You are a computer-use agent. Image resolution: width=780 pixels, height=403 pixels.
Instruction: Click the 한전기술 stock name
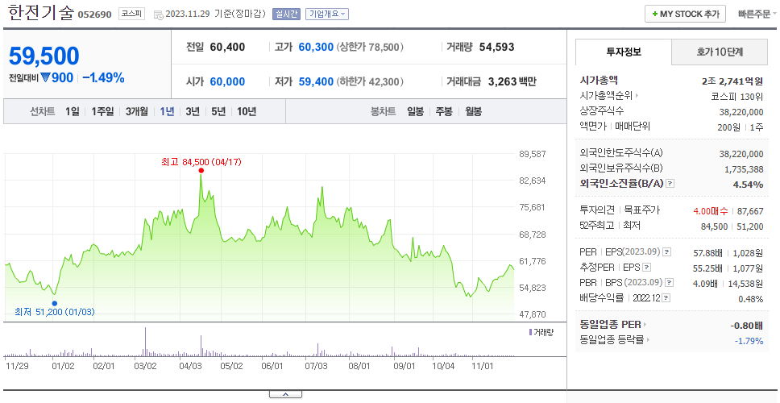click(x=39, y=13)
